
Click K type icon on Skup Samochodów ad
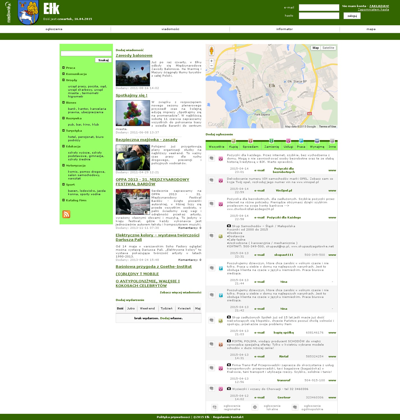(221, 236)
